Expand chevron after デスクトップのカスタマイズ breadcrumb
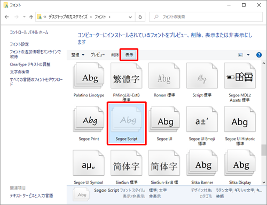Screen dimensions: 267x205 91,17
